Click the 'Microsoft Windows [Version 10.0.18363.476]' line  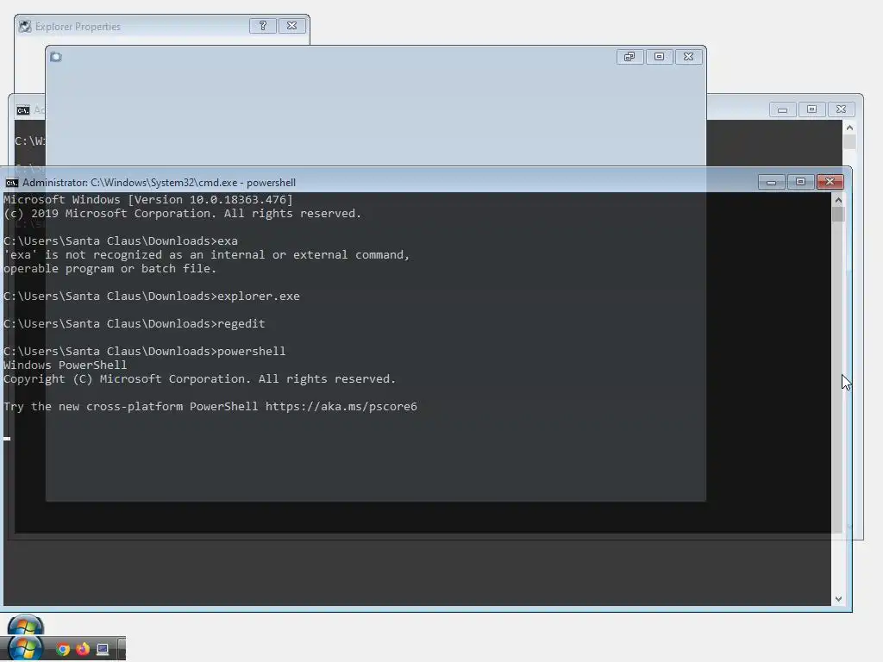pyautogui.click(x=148, y=200)
